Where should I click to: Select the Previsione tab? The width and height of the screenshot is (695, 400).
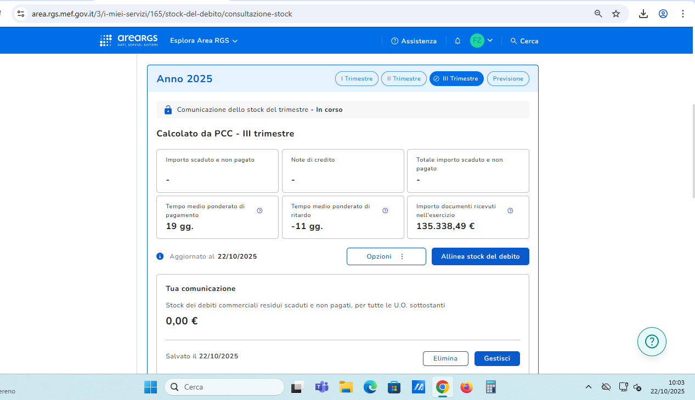(x=508, y=79)
